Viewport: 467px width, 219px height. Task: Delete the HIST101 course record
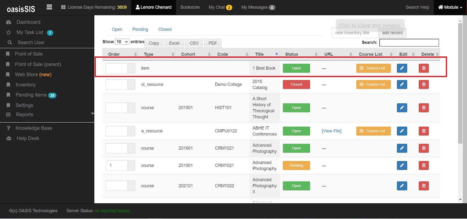point(424,108)
